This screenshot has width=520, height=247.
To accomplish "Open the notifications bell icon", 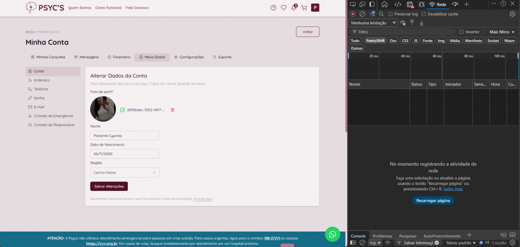I will (x=294, y=8).
